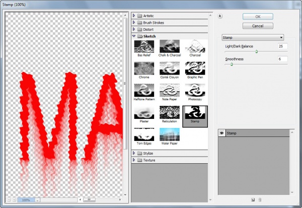Open the Stamp filter dropdown
The image size is (302, 208).
click(253, 37)
